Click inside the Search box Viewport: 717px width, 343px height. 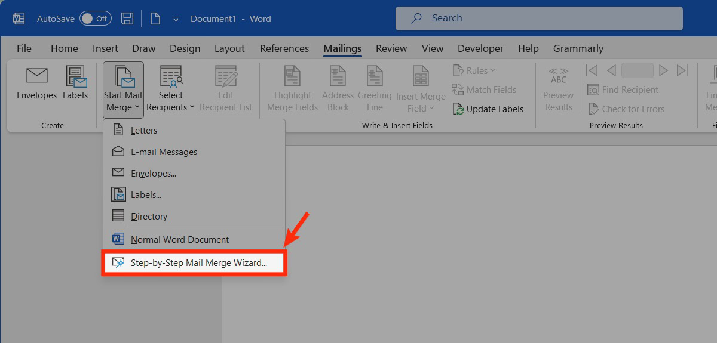[538, 18]
